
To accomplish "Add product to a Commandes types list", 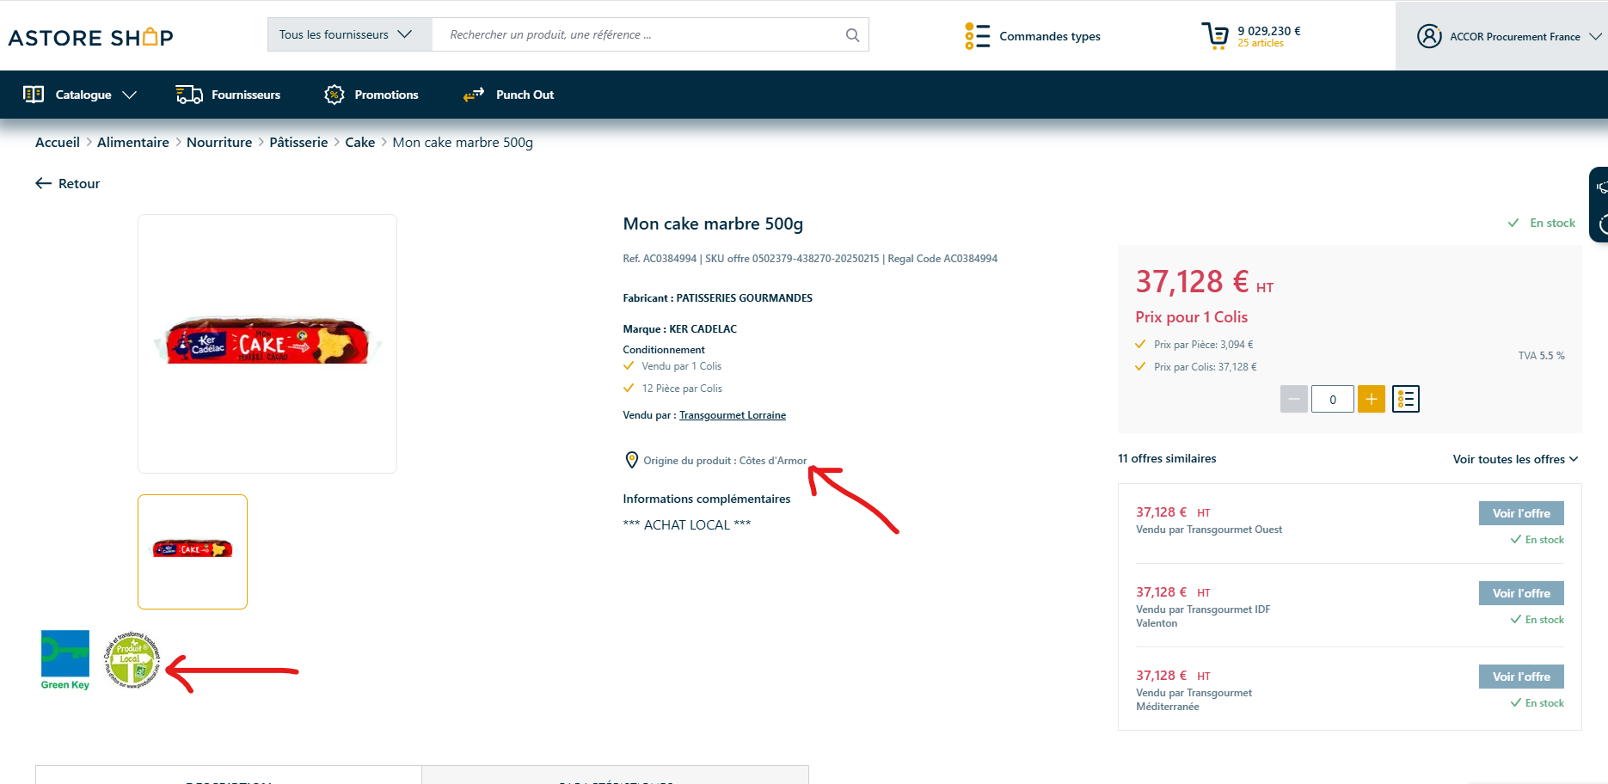I will 1406,399.
